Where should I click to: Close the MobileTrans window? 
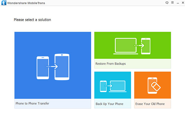183,2
